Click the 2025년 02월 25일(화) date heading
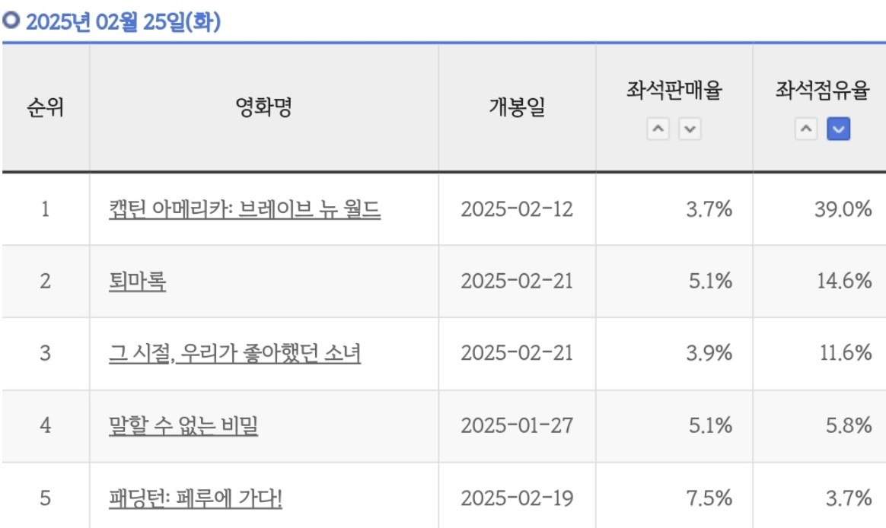Viewport: 886px width, 528px height. click(x=122, y=23)
